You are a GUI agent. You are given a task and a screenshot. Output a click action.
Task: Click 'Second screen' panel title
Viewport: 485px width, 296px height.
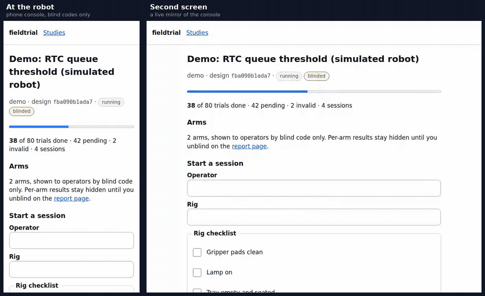(178, 7)
